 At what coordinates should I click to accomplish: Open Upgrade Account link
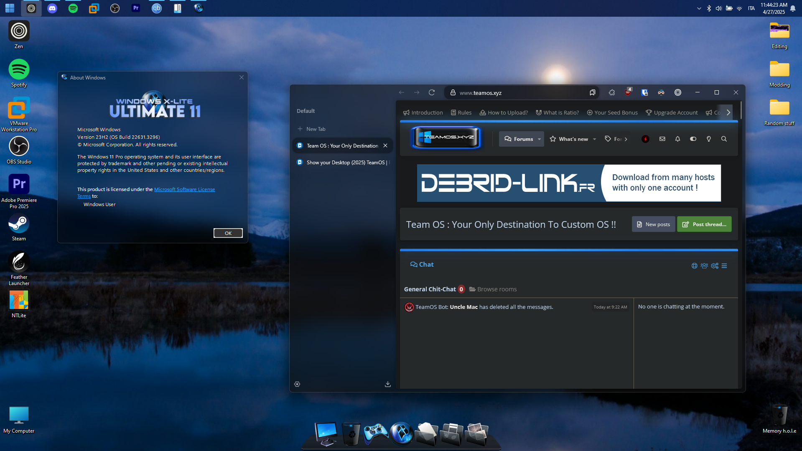(x=672, y=112)
